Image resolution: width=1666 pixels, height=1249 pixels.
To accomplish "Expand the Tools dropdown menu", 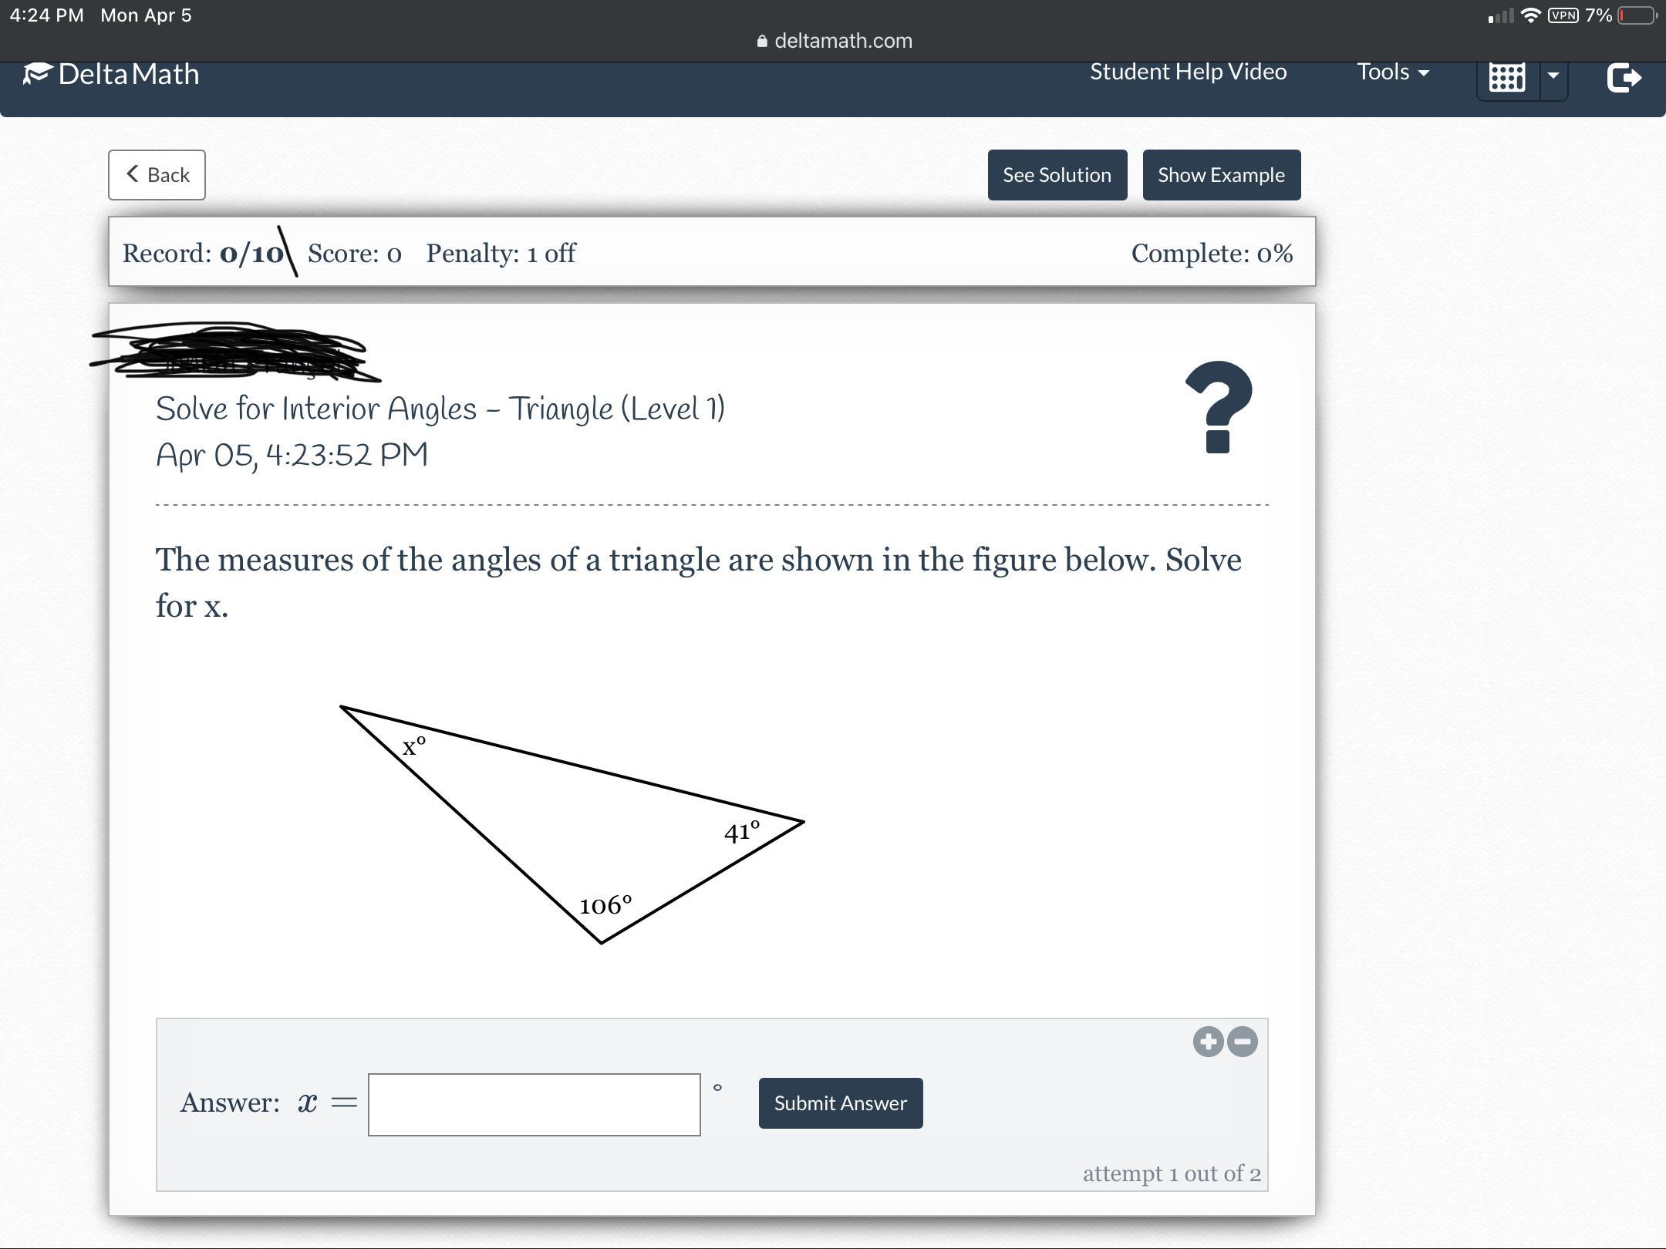I will point(1392,72).
